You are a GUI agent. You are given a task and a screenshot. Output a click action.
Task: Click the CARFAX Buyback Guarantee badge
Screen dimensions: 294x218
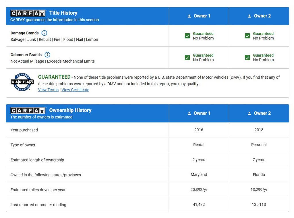pos(22,82)
